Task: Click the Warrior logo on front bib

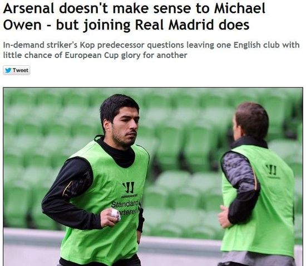Action: (129, 187)
